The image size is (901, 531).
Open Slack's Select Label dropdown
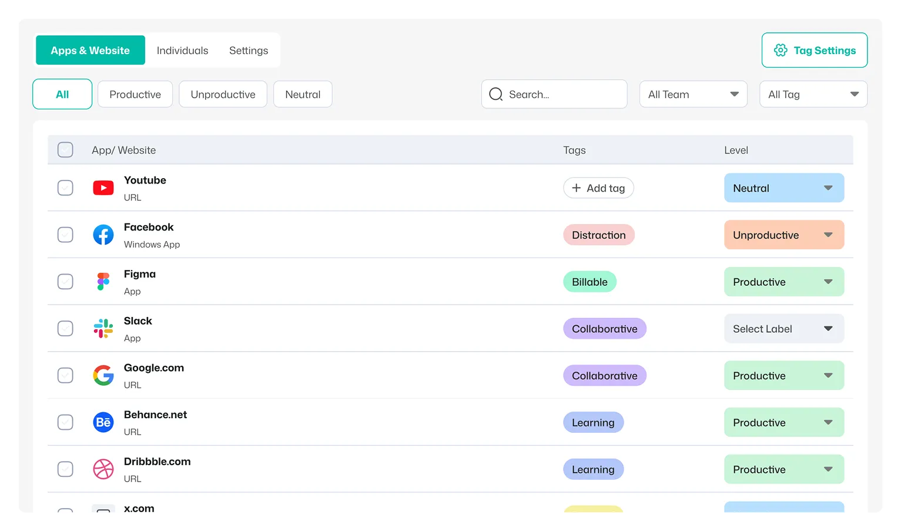[784, 329]
